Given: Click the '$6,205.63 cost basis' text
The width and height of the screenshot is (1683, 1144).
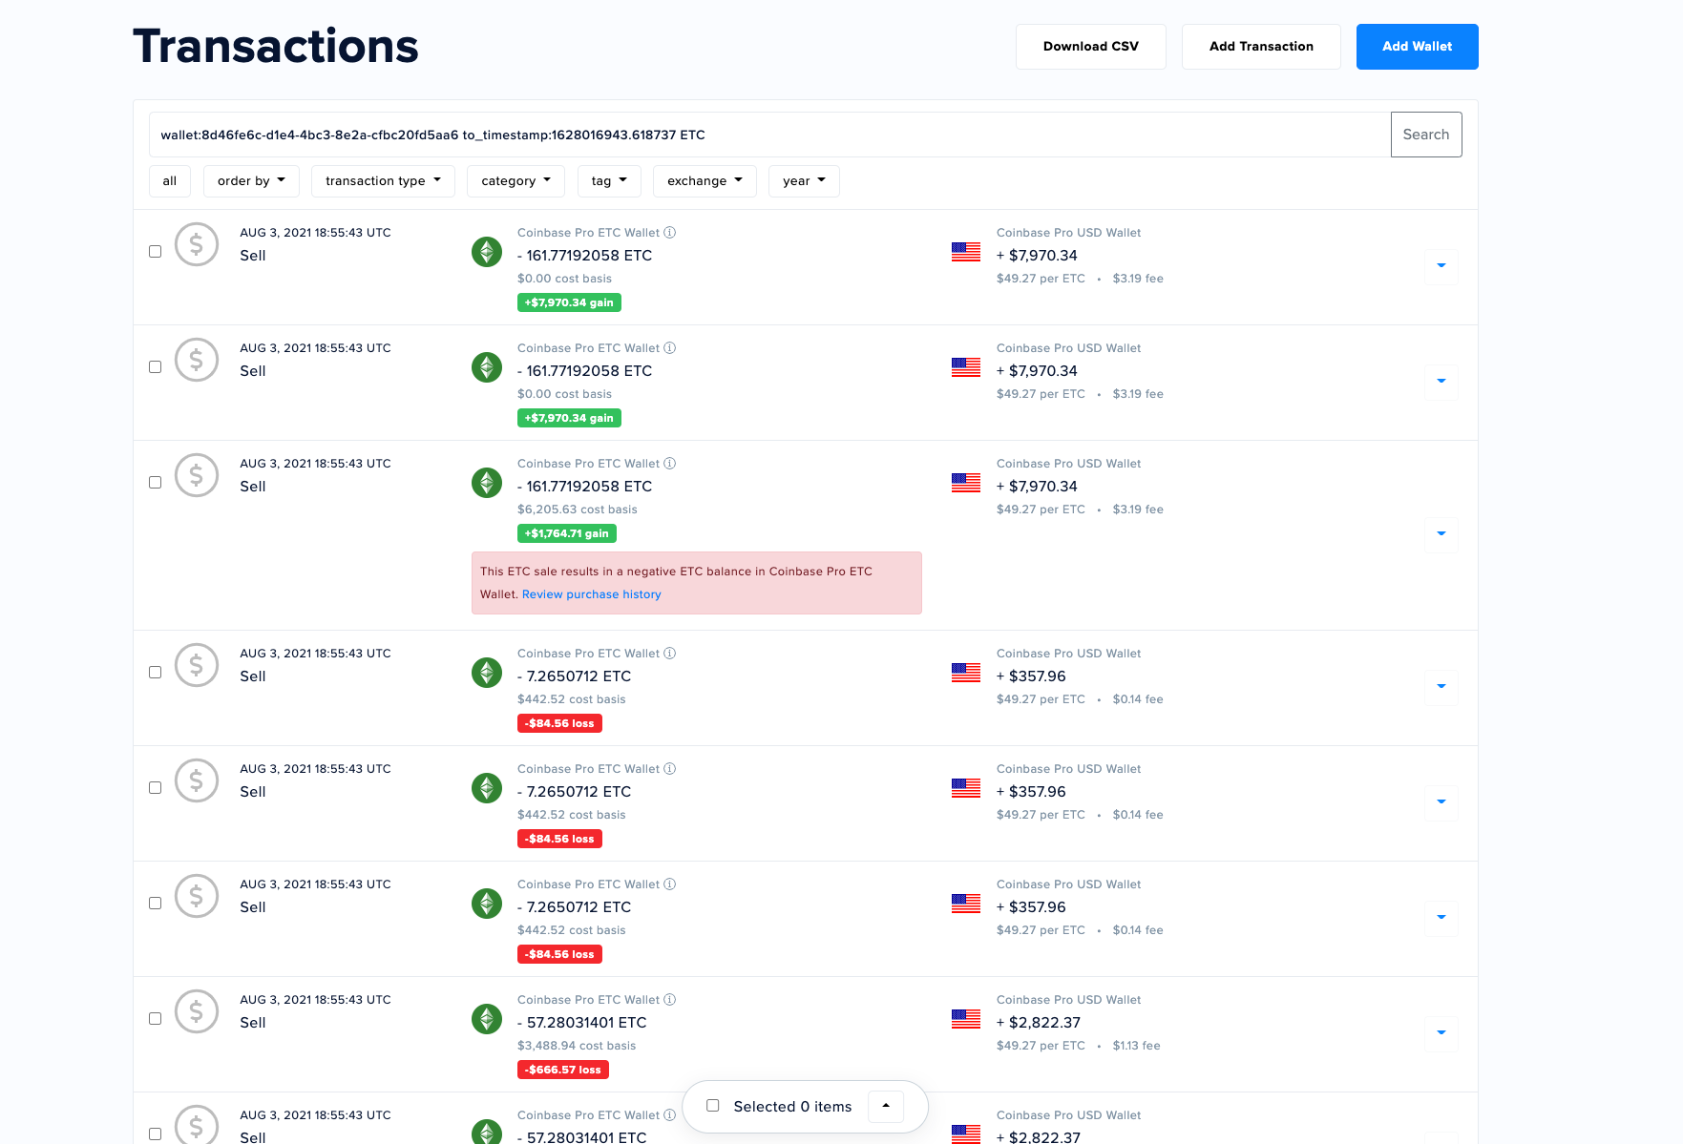Looking at the screenshot, I should pyautogui.click(x=578, y=510).
